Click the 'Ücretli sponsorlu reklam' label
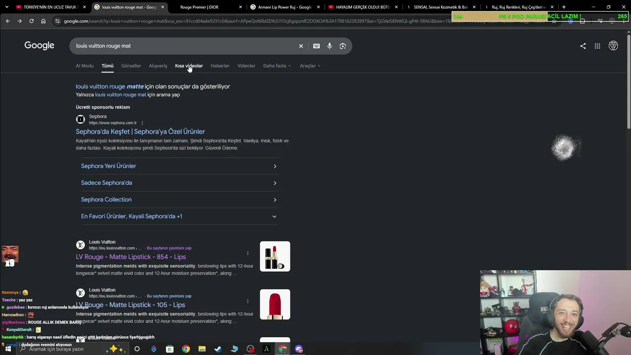 [x=103, y=107]
